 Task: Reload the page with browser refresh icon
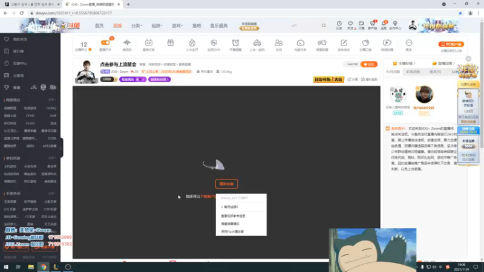tap(22, 13)
